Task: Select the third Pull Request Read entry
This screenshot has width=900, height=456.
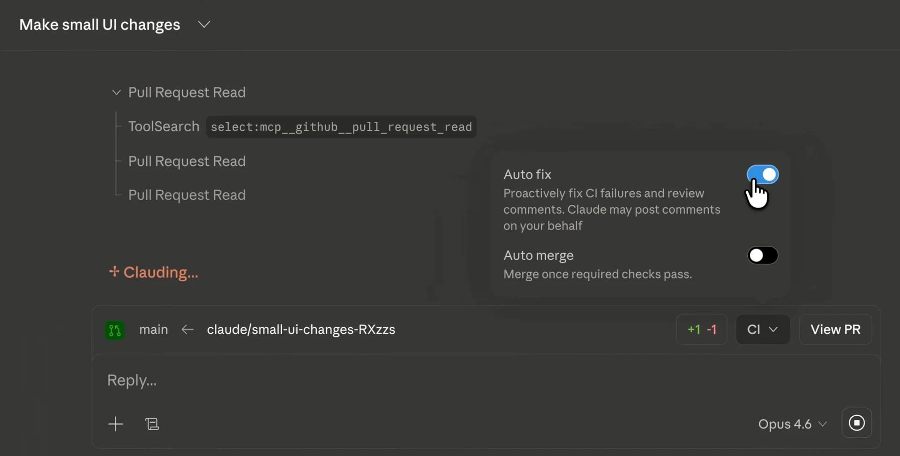Action: [187, 195]
